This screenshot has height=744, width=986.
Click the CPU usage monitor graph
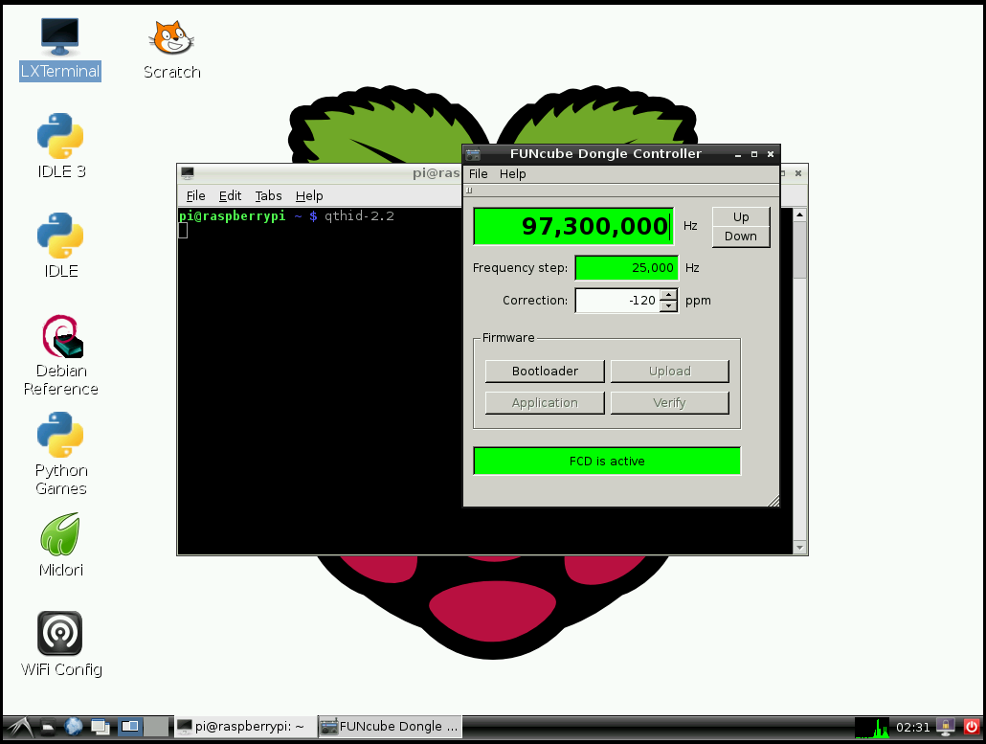pyautogui.click(x=871, y=727)
